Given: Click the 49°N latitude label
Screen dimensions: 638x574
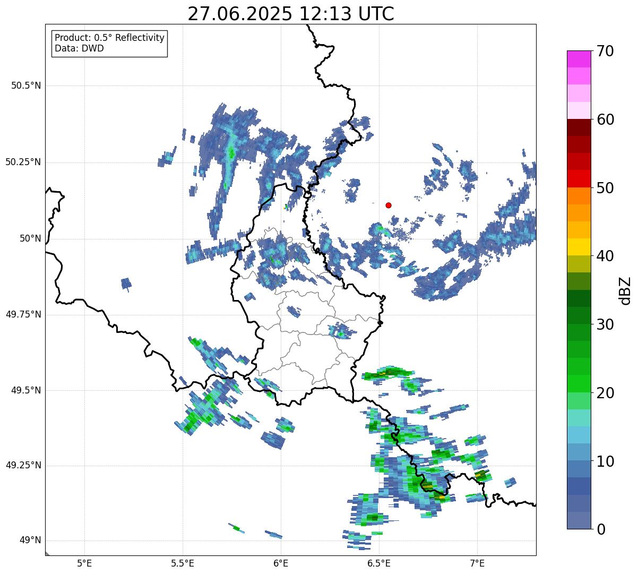Looking at the screenshot, I should click(x=30, y=540).
